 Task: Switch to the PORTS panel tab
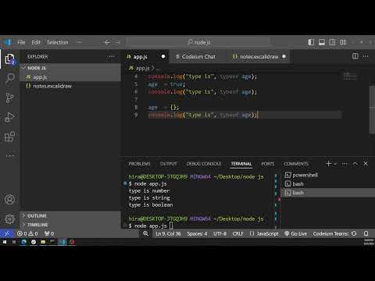pos(268,164)
